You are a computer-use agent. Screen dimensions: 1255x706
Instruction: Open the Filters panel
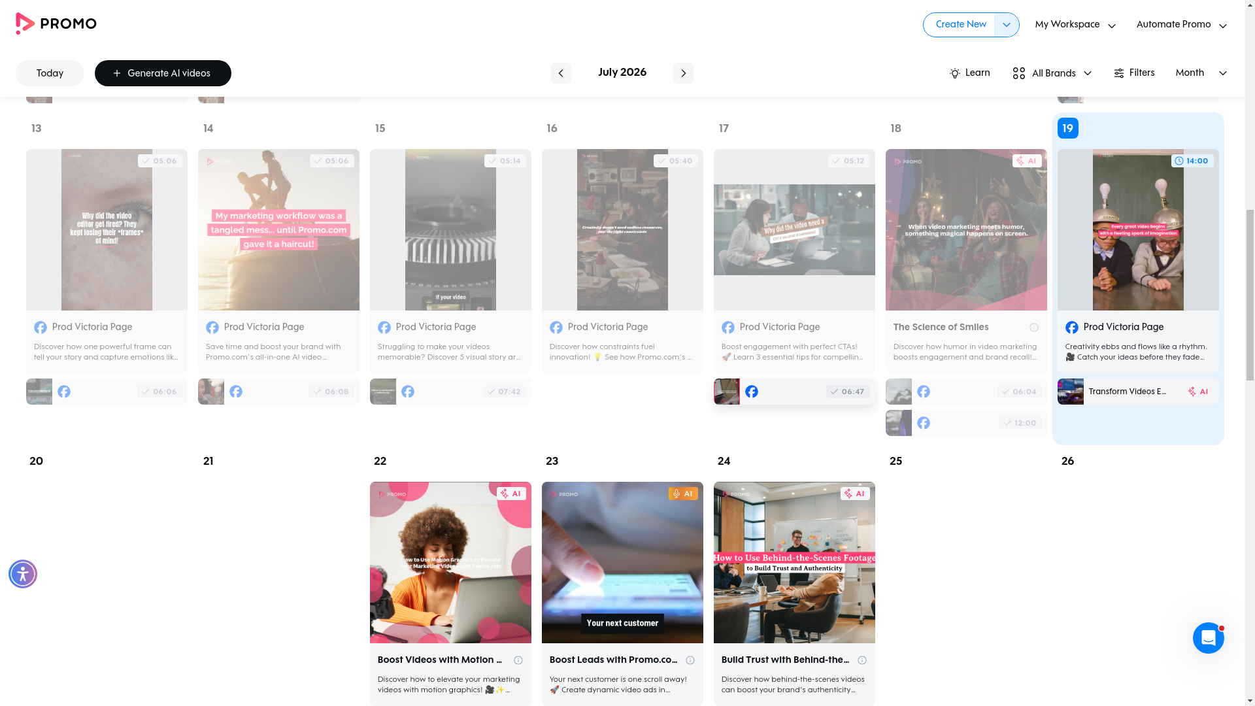1134,73
